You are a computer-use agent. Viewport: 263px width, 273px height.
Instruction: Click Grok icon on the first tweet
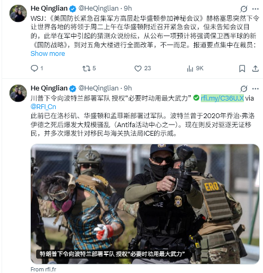pyautogui.click(x=244, y=9)
